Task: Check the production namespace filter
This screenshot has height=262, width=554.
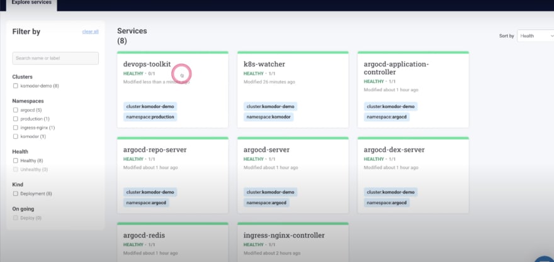Action: point(16,119)
